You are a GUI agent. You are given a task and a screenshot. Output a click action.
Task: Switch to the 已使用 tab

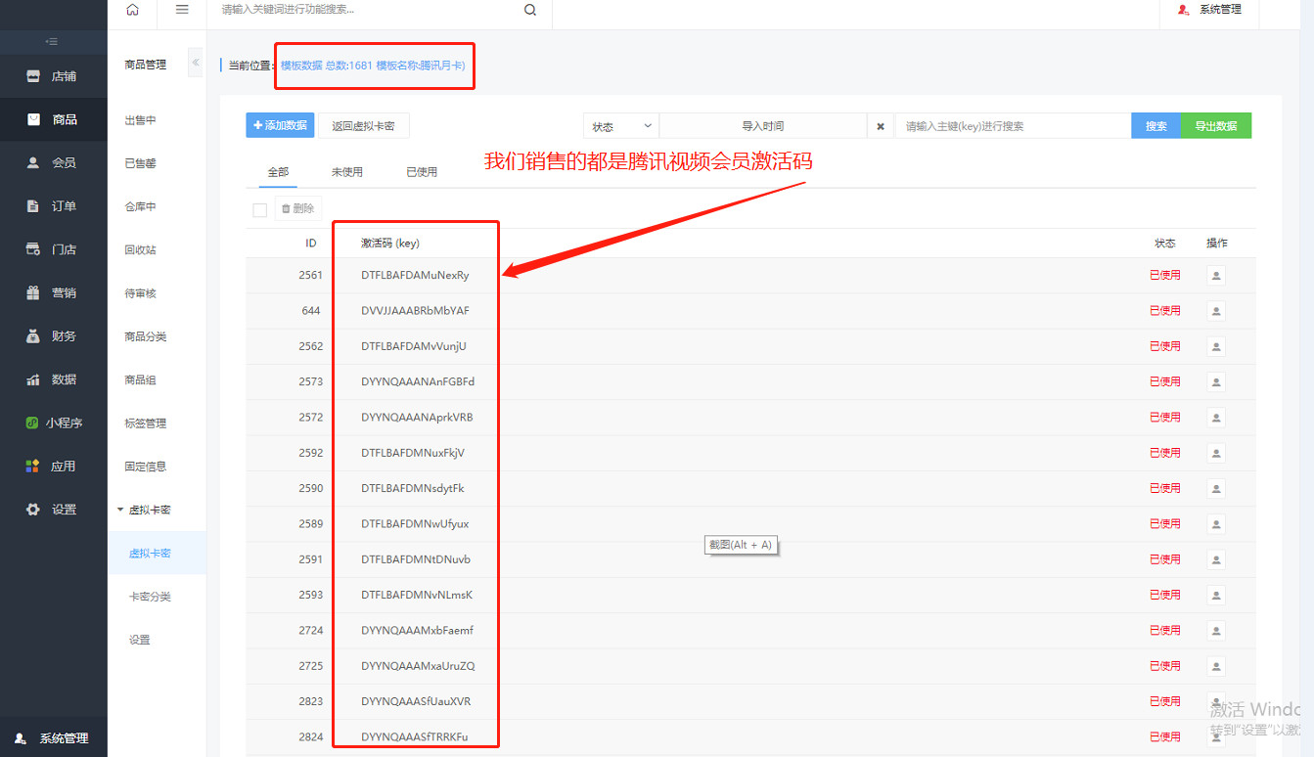point(422,172)
